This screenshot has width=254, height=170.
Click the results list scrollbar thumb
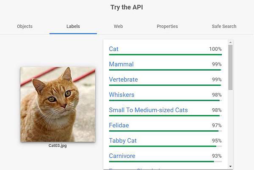click(x=230, y=68)
